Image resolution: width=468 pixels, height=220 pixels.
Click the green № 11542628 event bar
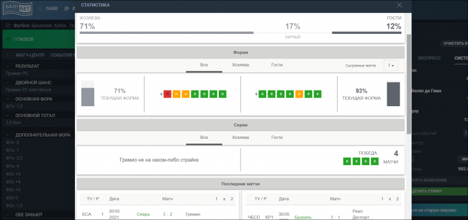pyautogui.click(x=39, y=39)
